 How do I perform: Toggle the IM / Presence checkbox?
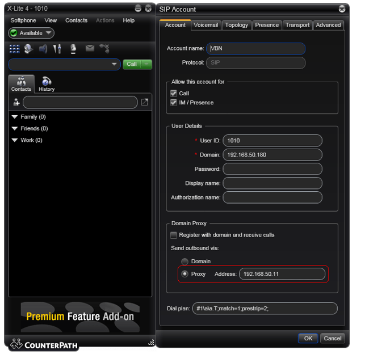tap(174, 103)
